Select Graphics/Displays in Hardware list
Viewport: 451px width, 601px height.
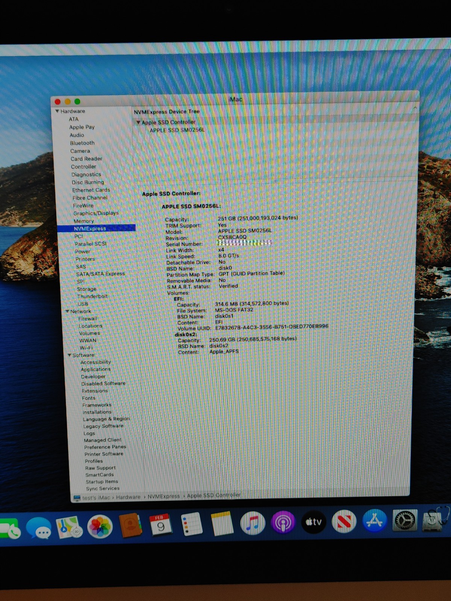pos(96,213)
